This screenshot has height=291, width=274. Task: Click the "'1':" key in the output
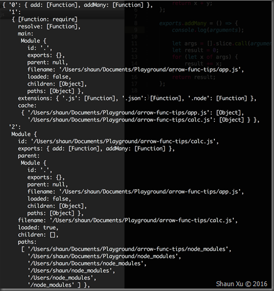pyautogui.click(x=14, y=12)
